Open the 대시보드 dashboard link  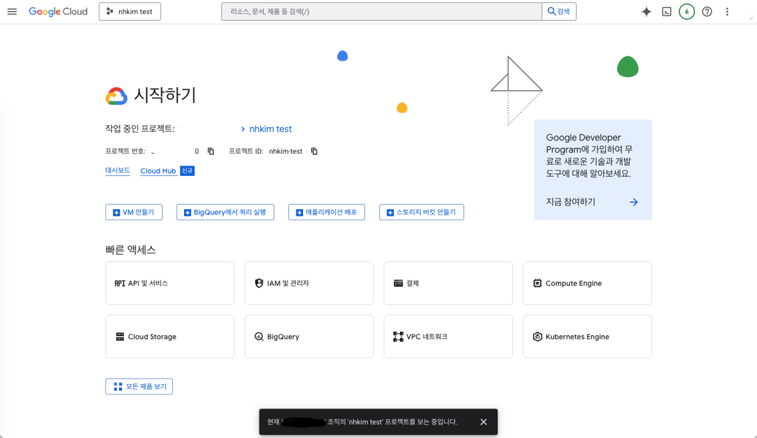(x=118, y=171)
